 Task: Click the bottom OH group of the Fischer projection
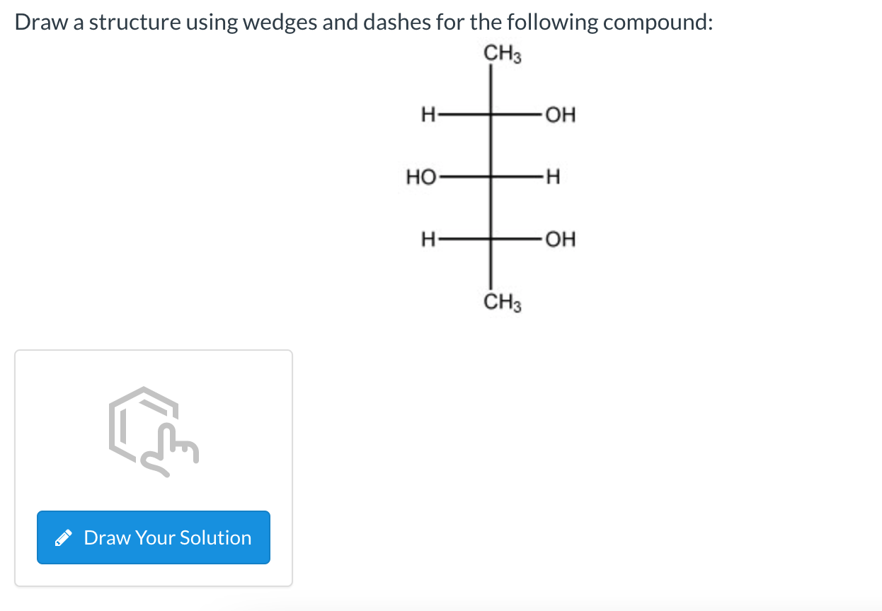[x=559, y=240]
